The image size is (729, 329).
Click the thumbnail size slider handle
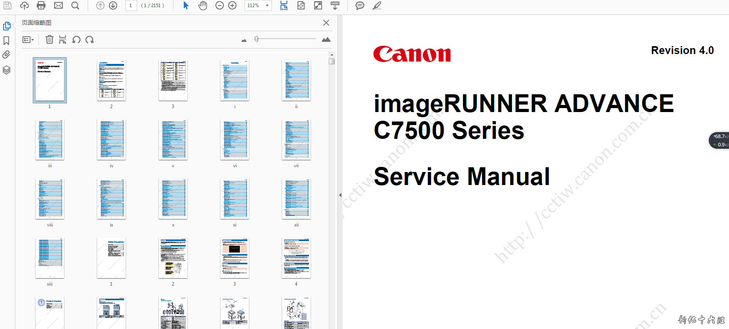coord(256,39)
